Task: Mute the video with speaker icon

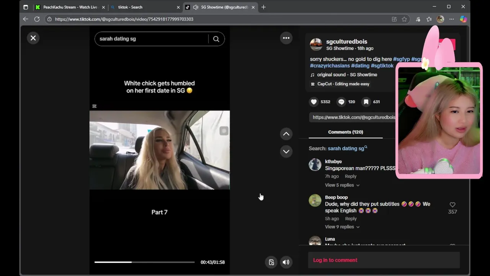Action: click(x=286, y=262)
